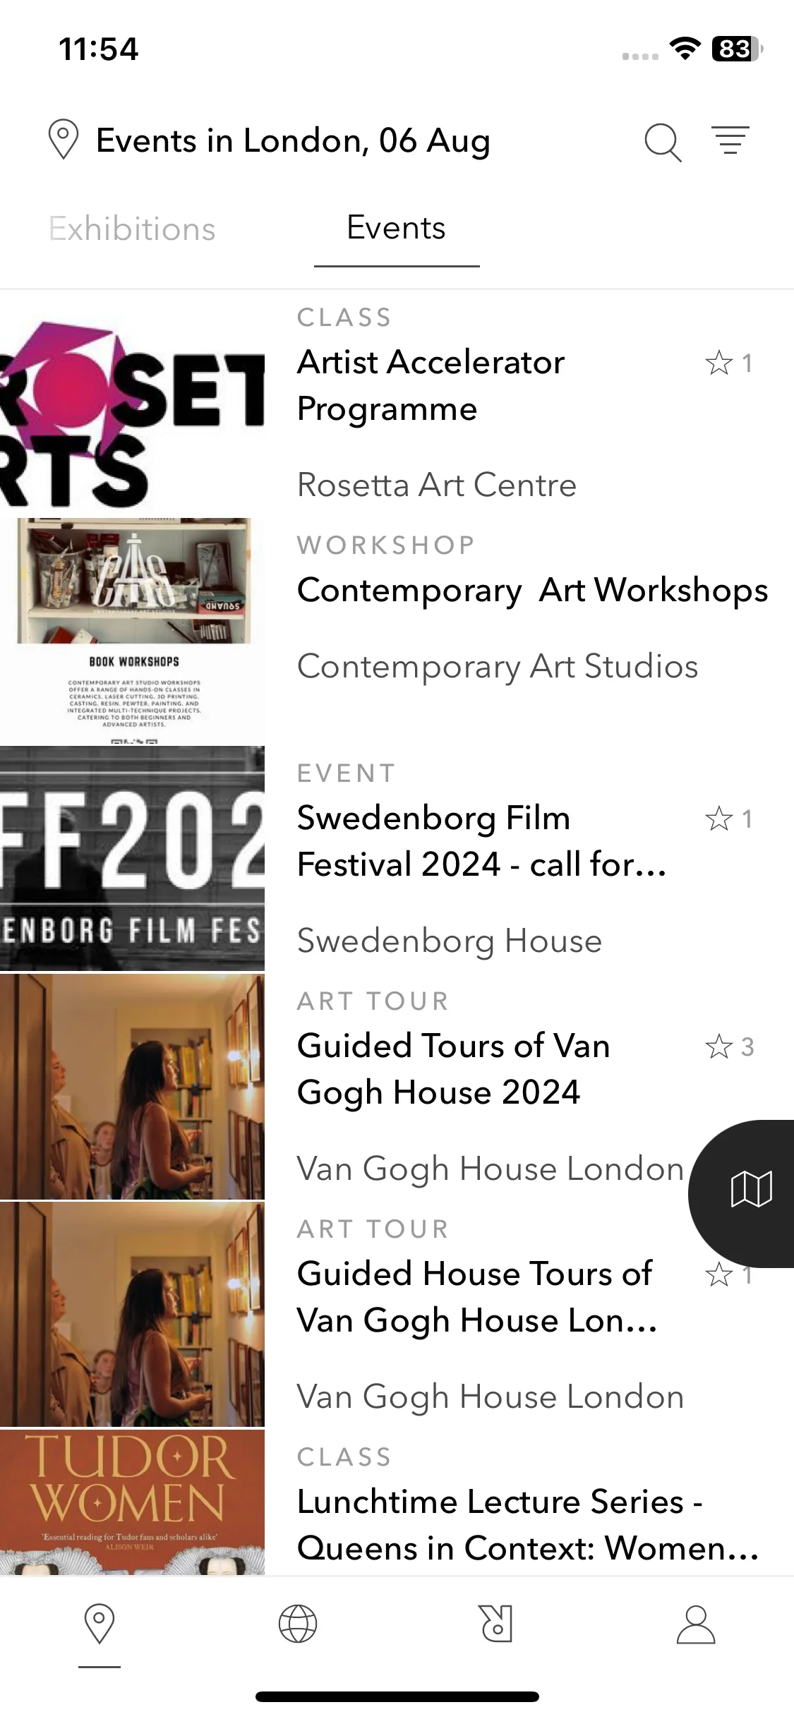Switch to the Exhibitions tab
The height and width of the screenshot is (1719, 794).
pyautogui.click(x=132, y=229)
